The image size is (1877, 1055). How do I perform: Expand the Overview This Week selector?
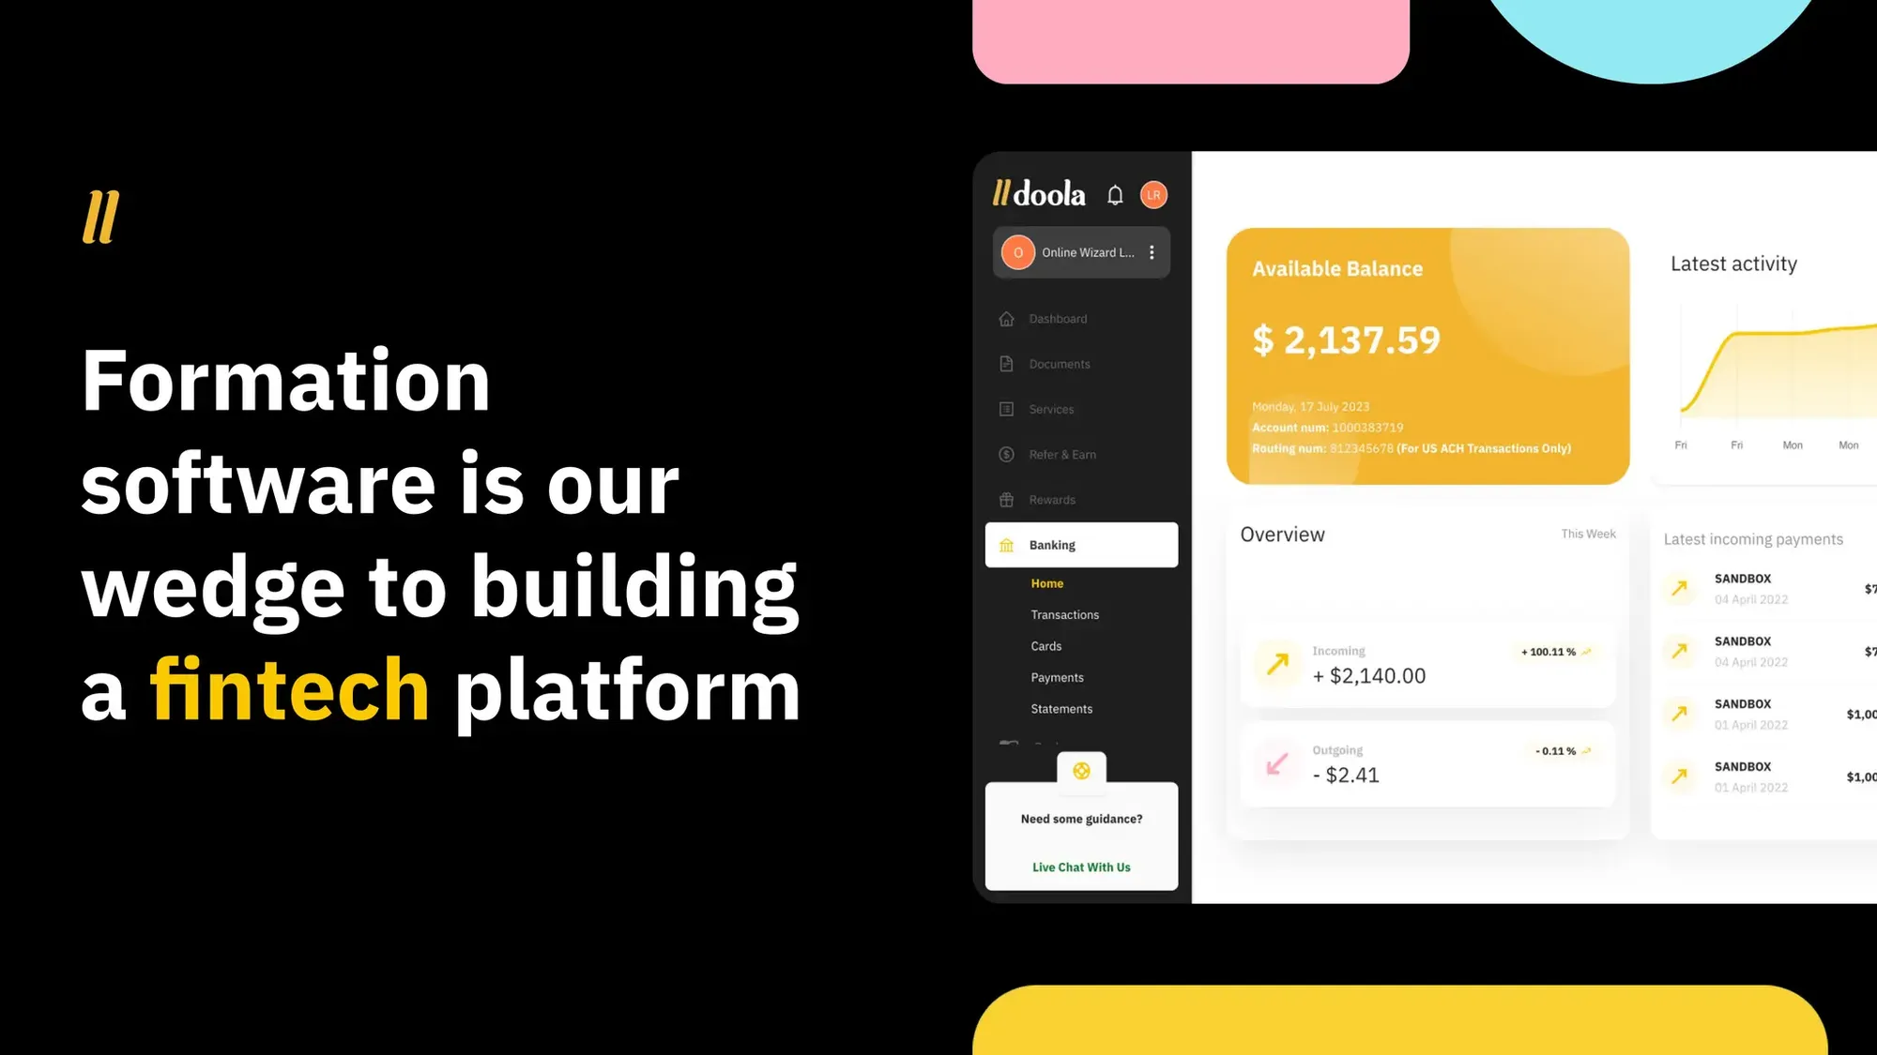(1587, 534)
